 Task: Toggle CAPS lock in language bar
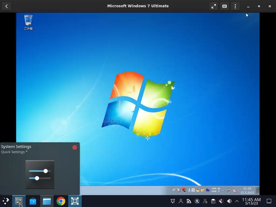pyautogui.click(x=214, y=188)
